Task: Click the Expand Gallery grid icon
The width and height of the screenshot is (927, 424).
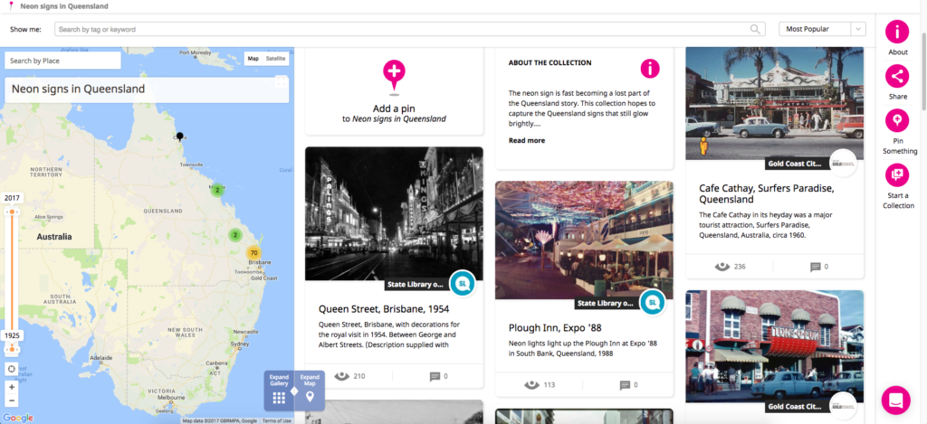Action: point(279,398)
